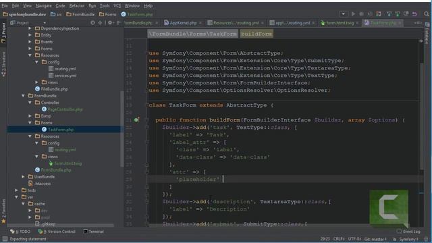
Task: Click the Git: master branch widget
Action: 375,239
